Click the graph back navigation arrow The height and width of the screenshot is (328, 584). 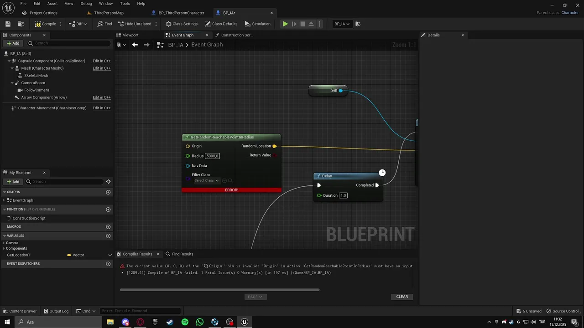click(135, 45)
